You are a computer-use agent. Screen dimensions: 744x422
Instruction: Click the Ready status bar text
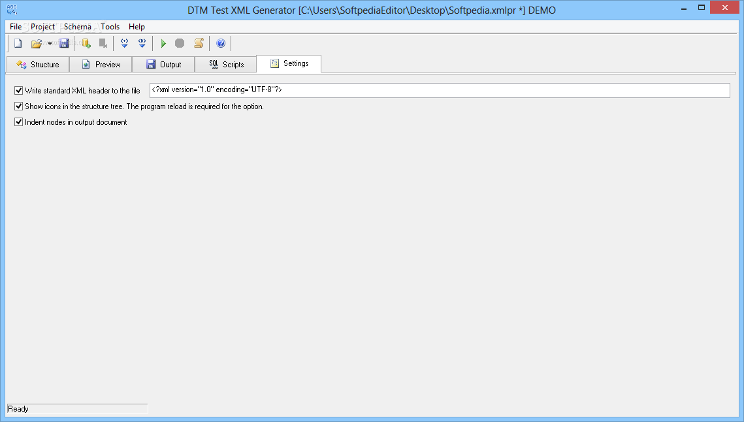coord(18,409)
